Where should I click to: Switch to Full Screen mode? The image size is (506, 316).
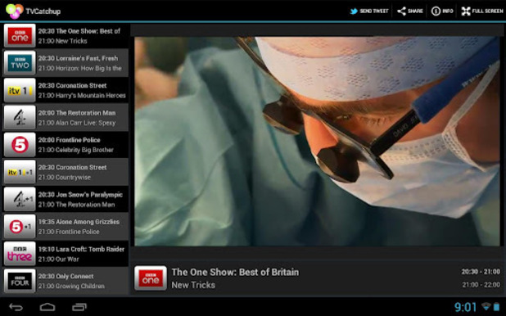pos(482,11)
